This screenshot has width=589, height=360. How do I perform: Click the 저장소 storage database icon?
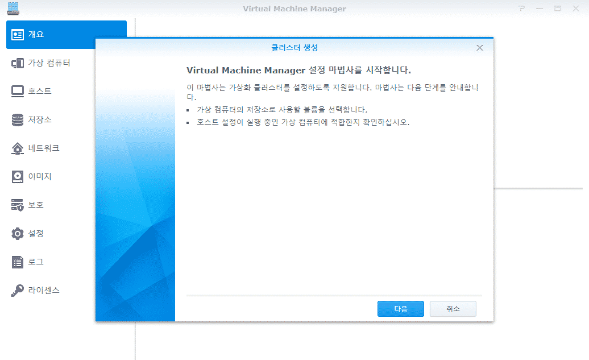[17, 120]
